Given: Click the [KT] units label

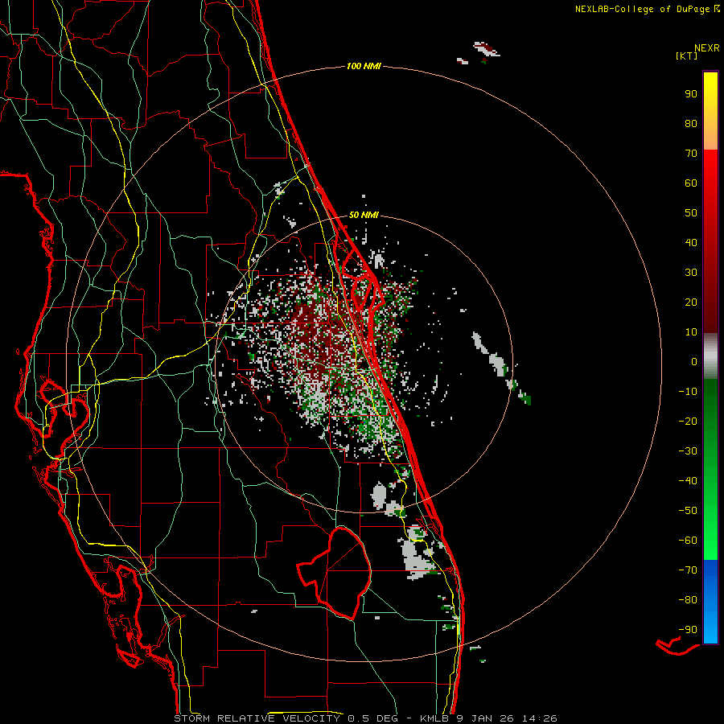Looking at the screenshot, I should tap(687, 56).
